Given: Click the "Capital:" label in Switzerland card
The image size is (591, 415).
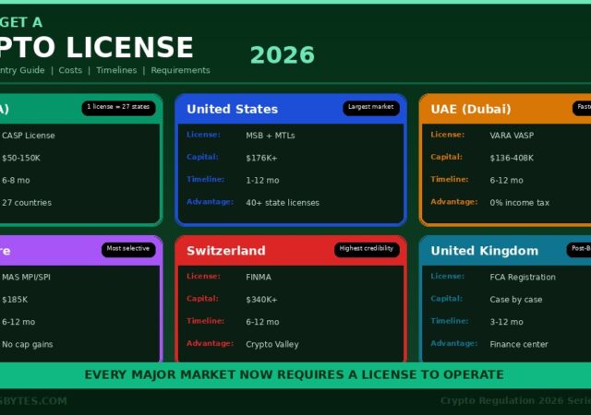Looking at the screenshot, I should (x=202, y=298).
